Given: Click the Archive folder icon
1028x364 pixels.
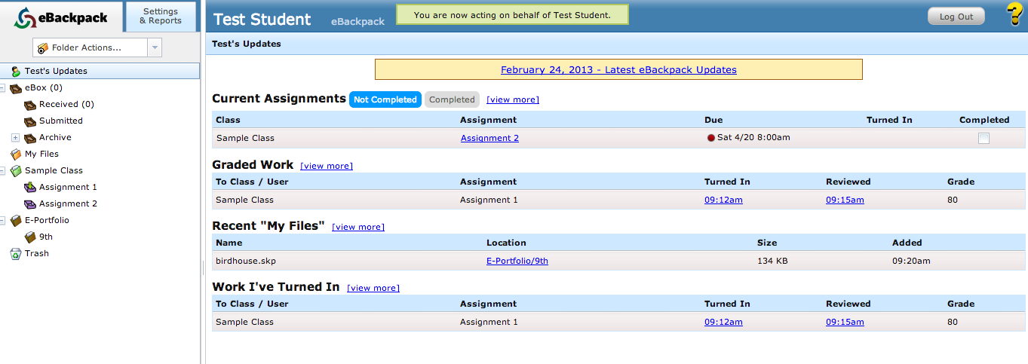Looking at the screenshot, I should pyautogui.click(x=30, y=138).
